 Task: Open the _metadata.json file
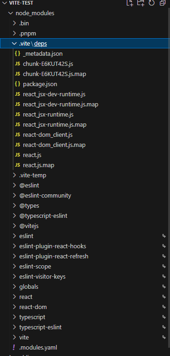(x=43, y=54)
